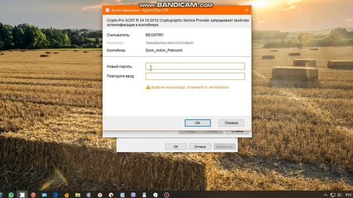This screenshot has height=198, width=353.
Task: Open the orange circular app taskbar icon
Action: pos(67,195)
